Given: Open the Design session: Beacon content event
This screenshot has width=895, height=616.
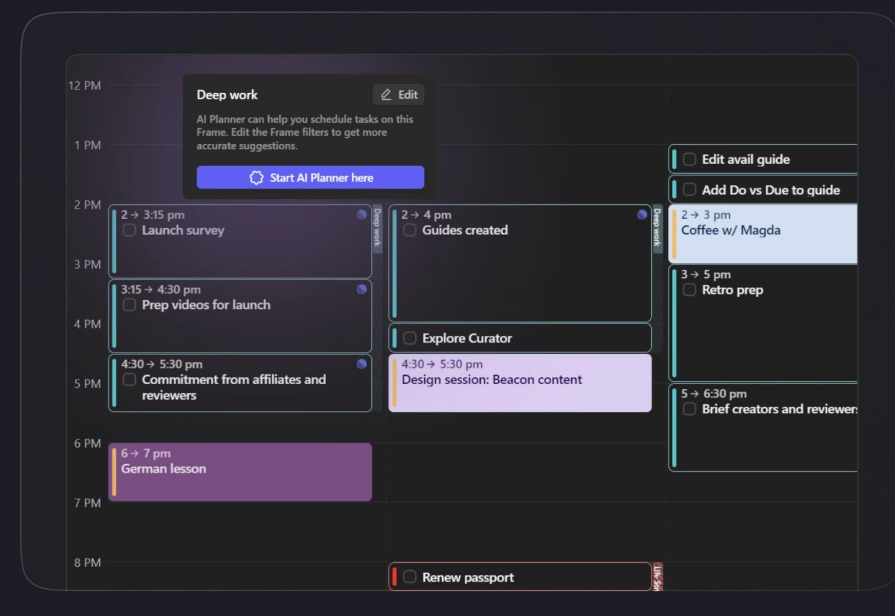Looking at the screenshot, I should pyautogui.click(x=520, y=383).
